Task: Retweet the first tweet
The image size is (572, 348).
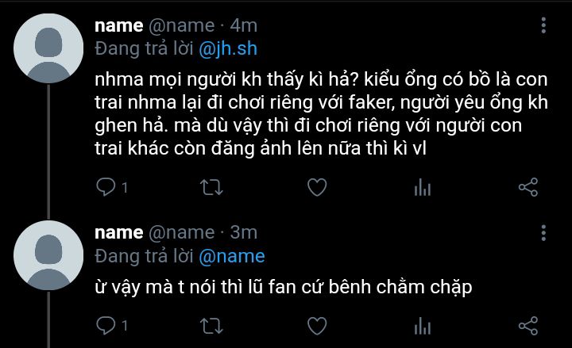Action: 211,187
